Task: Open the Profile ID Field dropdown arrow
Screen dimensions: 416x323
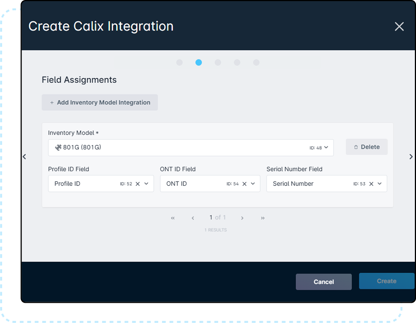Action: (146, 184)
